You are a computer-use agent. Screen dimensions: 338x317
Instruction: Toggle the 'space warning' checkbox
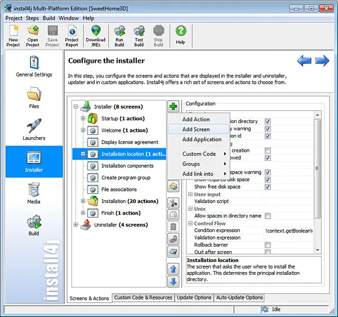(268, 172)
